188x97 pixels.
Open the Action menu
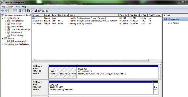(10, 7)
